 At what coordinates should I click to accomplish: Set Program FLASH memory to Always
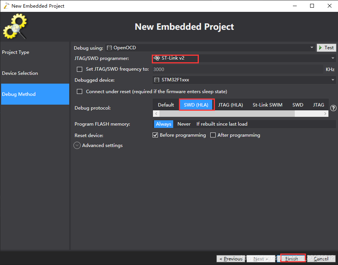(164, 124)
